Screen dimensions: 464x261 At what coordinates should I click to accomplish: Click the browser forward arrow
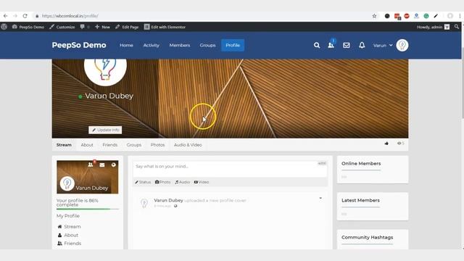(x=15, y=16)
